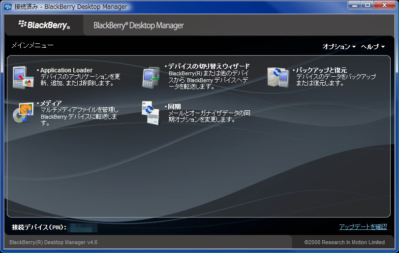This screenshot has width=399, height=253.
Task: Choose the メディア heading link
Action: [x=51, y=103]
